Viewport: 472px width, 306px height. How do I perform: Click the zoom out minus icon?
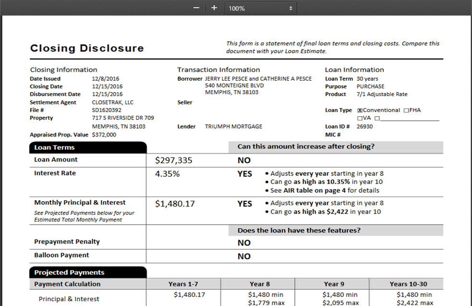tap(196, 8)
